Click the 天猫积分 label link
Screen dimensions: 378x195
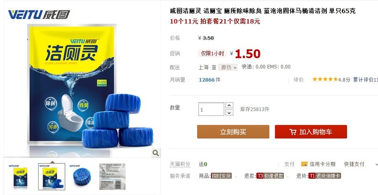click(180, 164)
